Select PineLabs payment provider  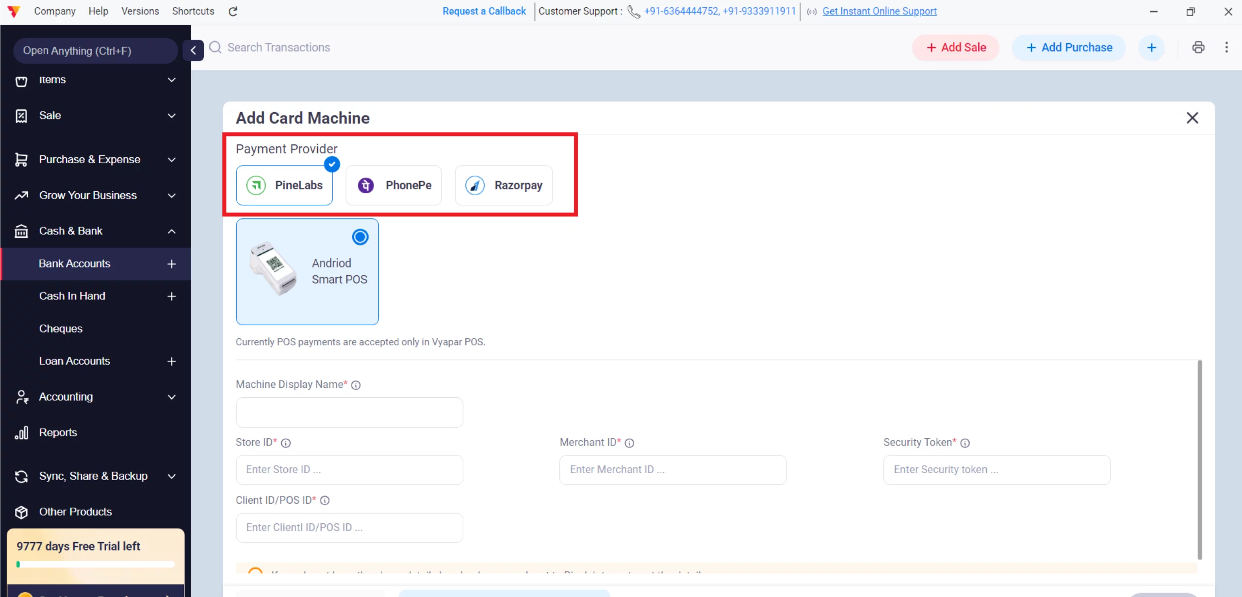pyautogui.click(x=284, y=185)
